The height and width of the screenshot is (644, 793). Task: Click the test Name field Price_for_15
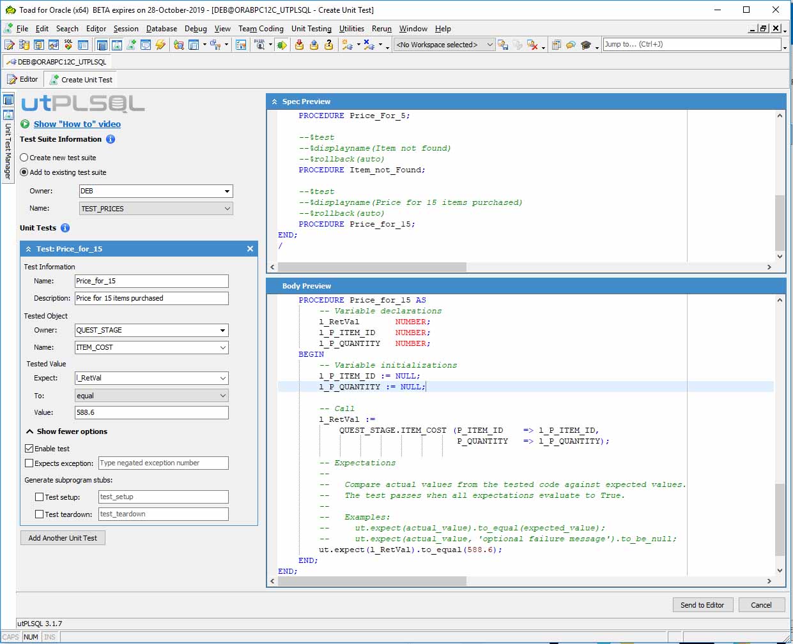click(x=151, y=281)
